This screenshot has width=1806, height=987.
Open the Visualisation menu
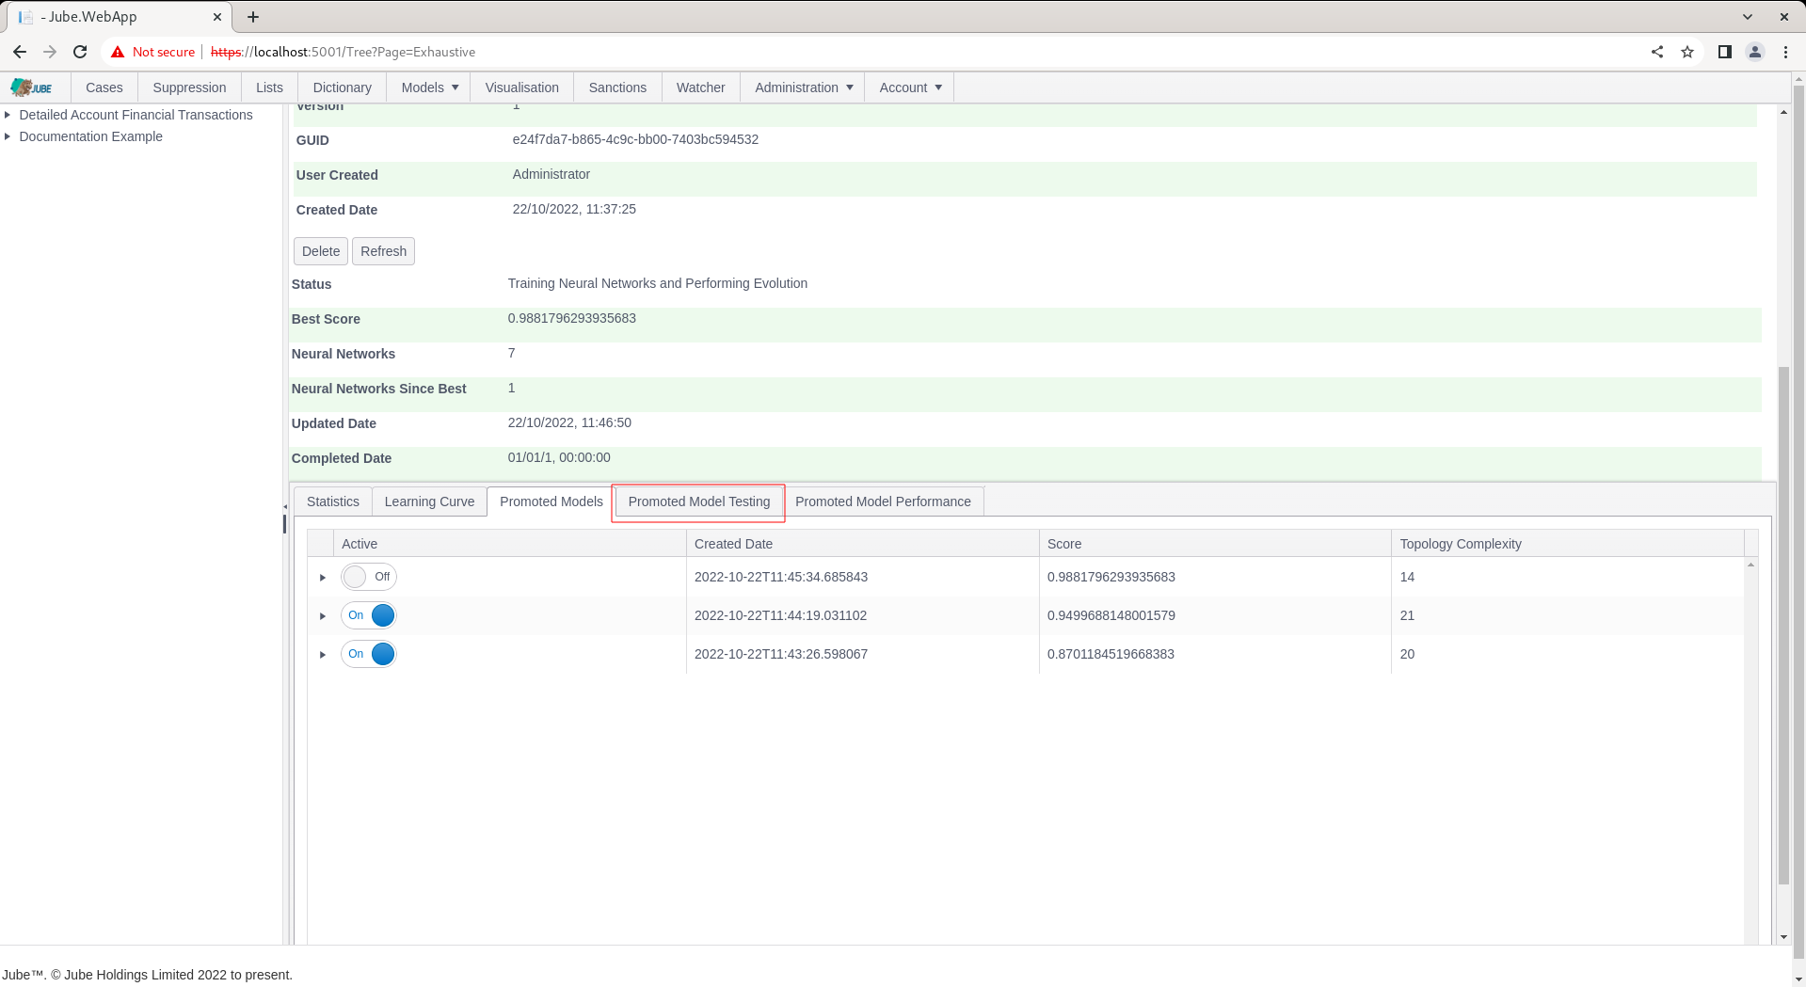click(522, 88)
